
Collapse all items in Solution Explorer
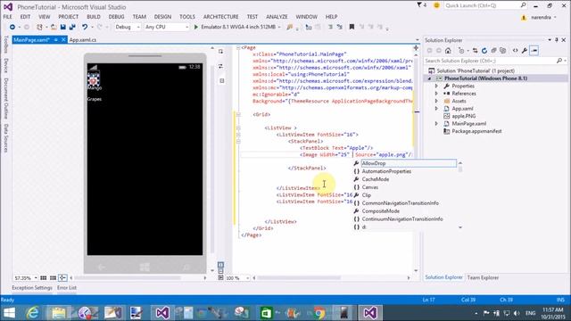493,51
